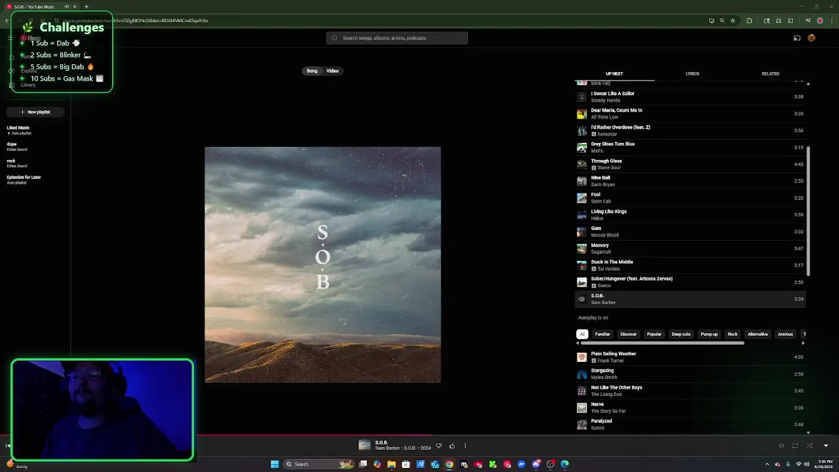Image resolution: width=839 pixels, height=472 pixels.
Task: Open the Windows Start menu
Action: 275,464
